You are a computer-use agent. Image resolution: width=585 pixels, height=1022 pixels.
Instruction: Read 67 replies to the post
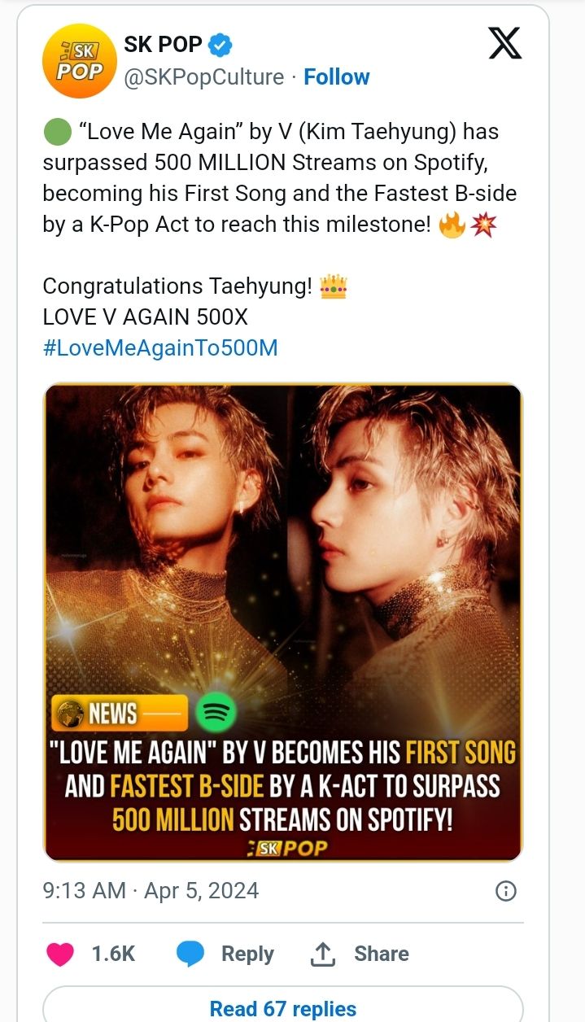282,1009
